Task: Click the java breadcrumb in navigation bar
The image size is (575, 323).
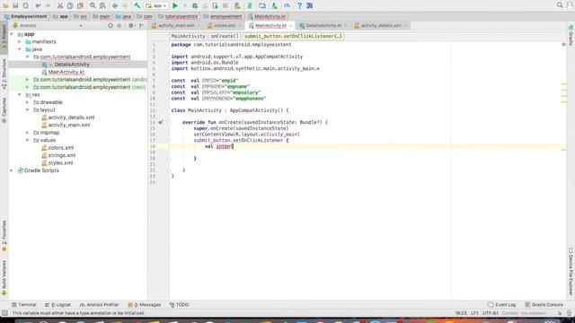Action: click(123, 16)
